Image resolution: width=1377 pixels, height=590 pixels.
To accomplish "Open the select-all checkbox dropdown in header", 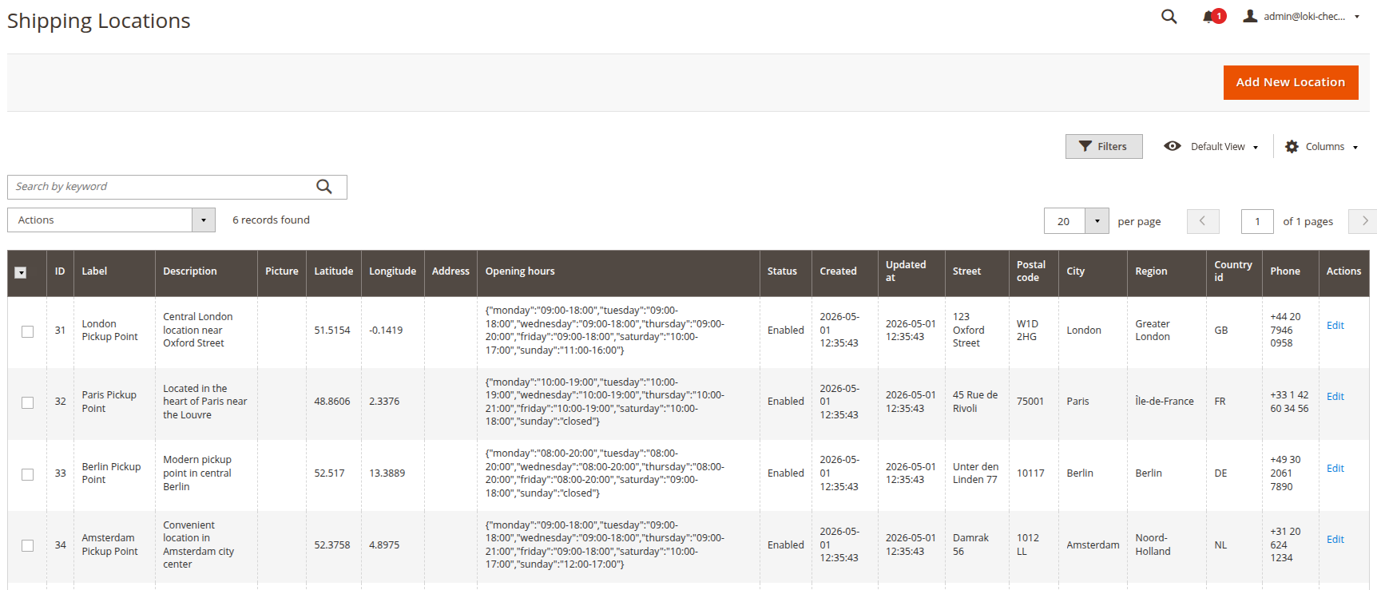I will tap(21, 272).
